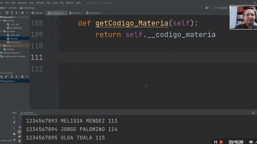Open the Code menu

[x=31, y=3]
